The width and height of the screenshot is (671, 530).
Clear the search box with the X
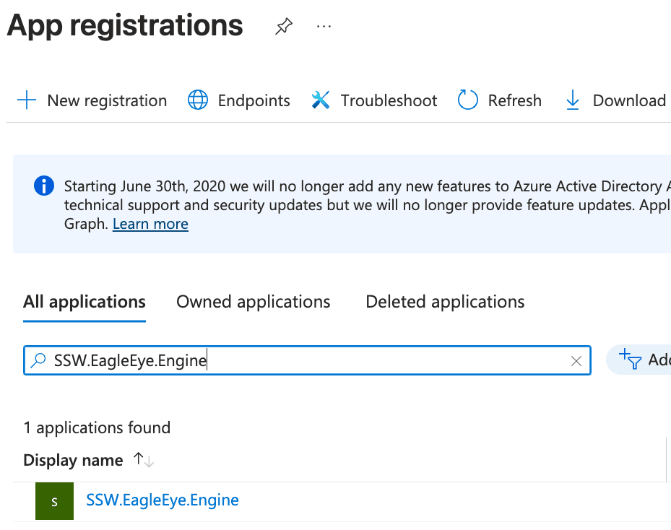tap(576, 360)
